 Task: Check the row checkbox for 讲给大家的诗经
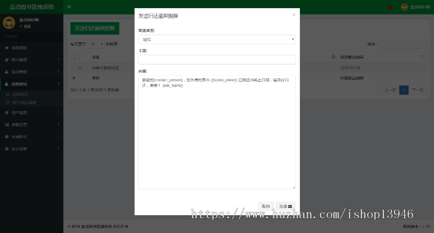pyautogui.click(x=80, y=68)
